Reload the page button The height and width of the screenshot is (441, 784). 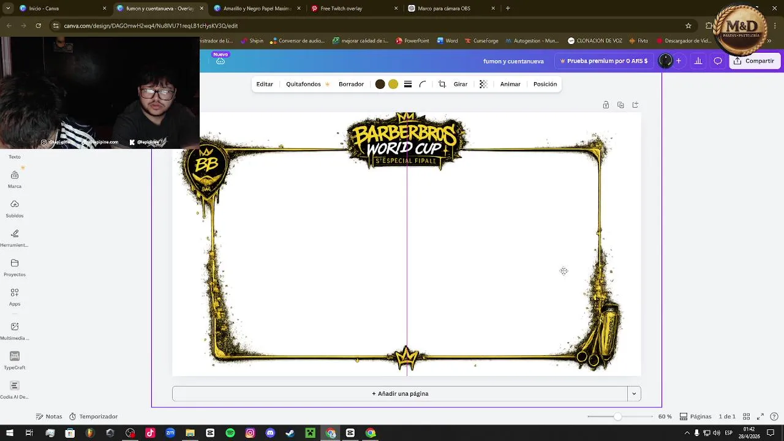(x=38, y=26)
